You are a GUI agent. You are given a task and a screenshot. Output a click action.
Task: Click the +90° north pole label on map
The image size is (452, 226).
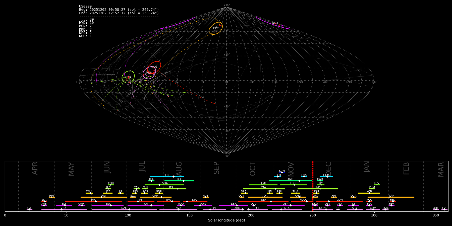tap(226, 6)
